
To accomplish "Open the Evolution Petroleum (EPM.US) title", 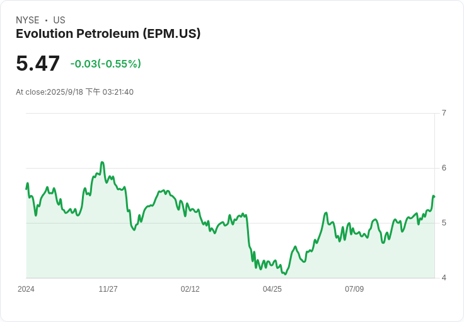I will [108, 34].
